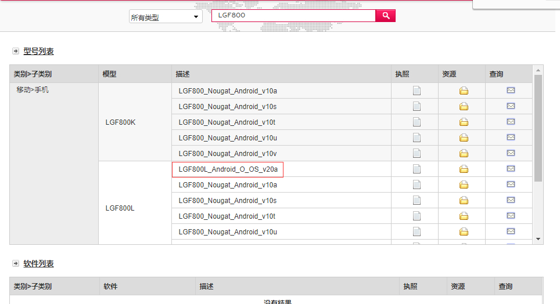Click inquiry envelope for LGF800K v10t row
The width and height of the screenshot is (560, 304).
point(511,122)
